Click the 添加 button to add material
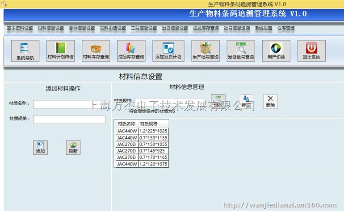 click(x=40, y=148)
